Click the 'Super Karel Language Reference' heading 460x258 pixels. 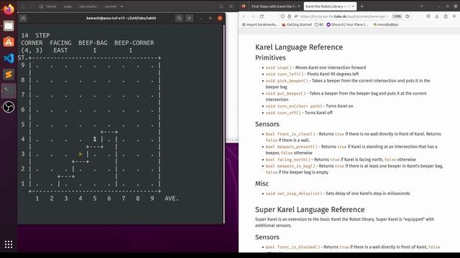(x=310, y=209)
